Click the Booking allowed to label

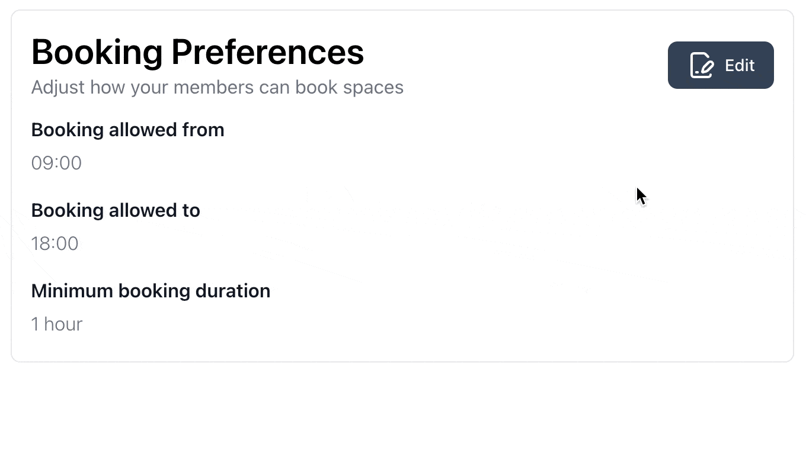116,210
